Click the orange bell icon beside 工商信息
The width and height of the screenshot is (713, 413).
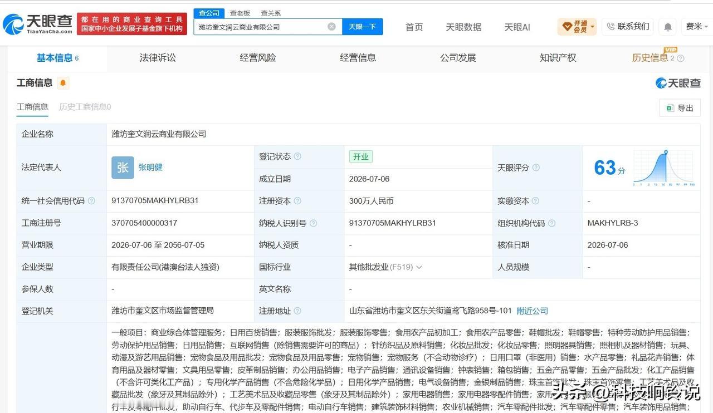coord(63,83)
